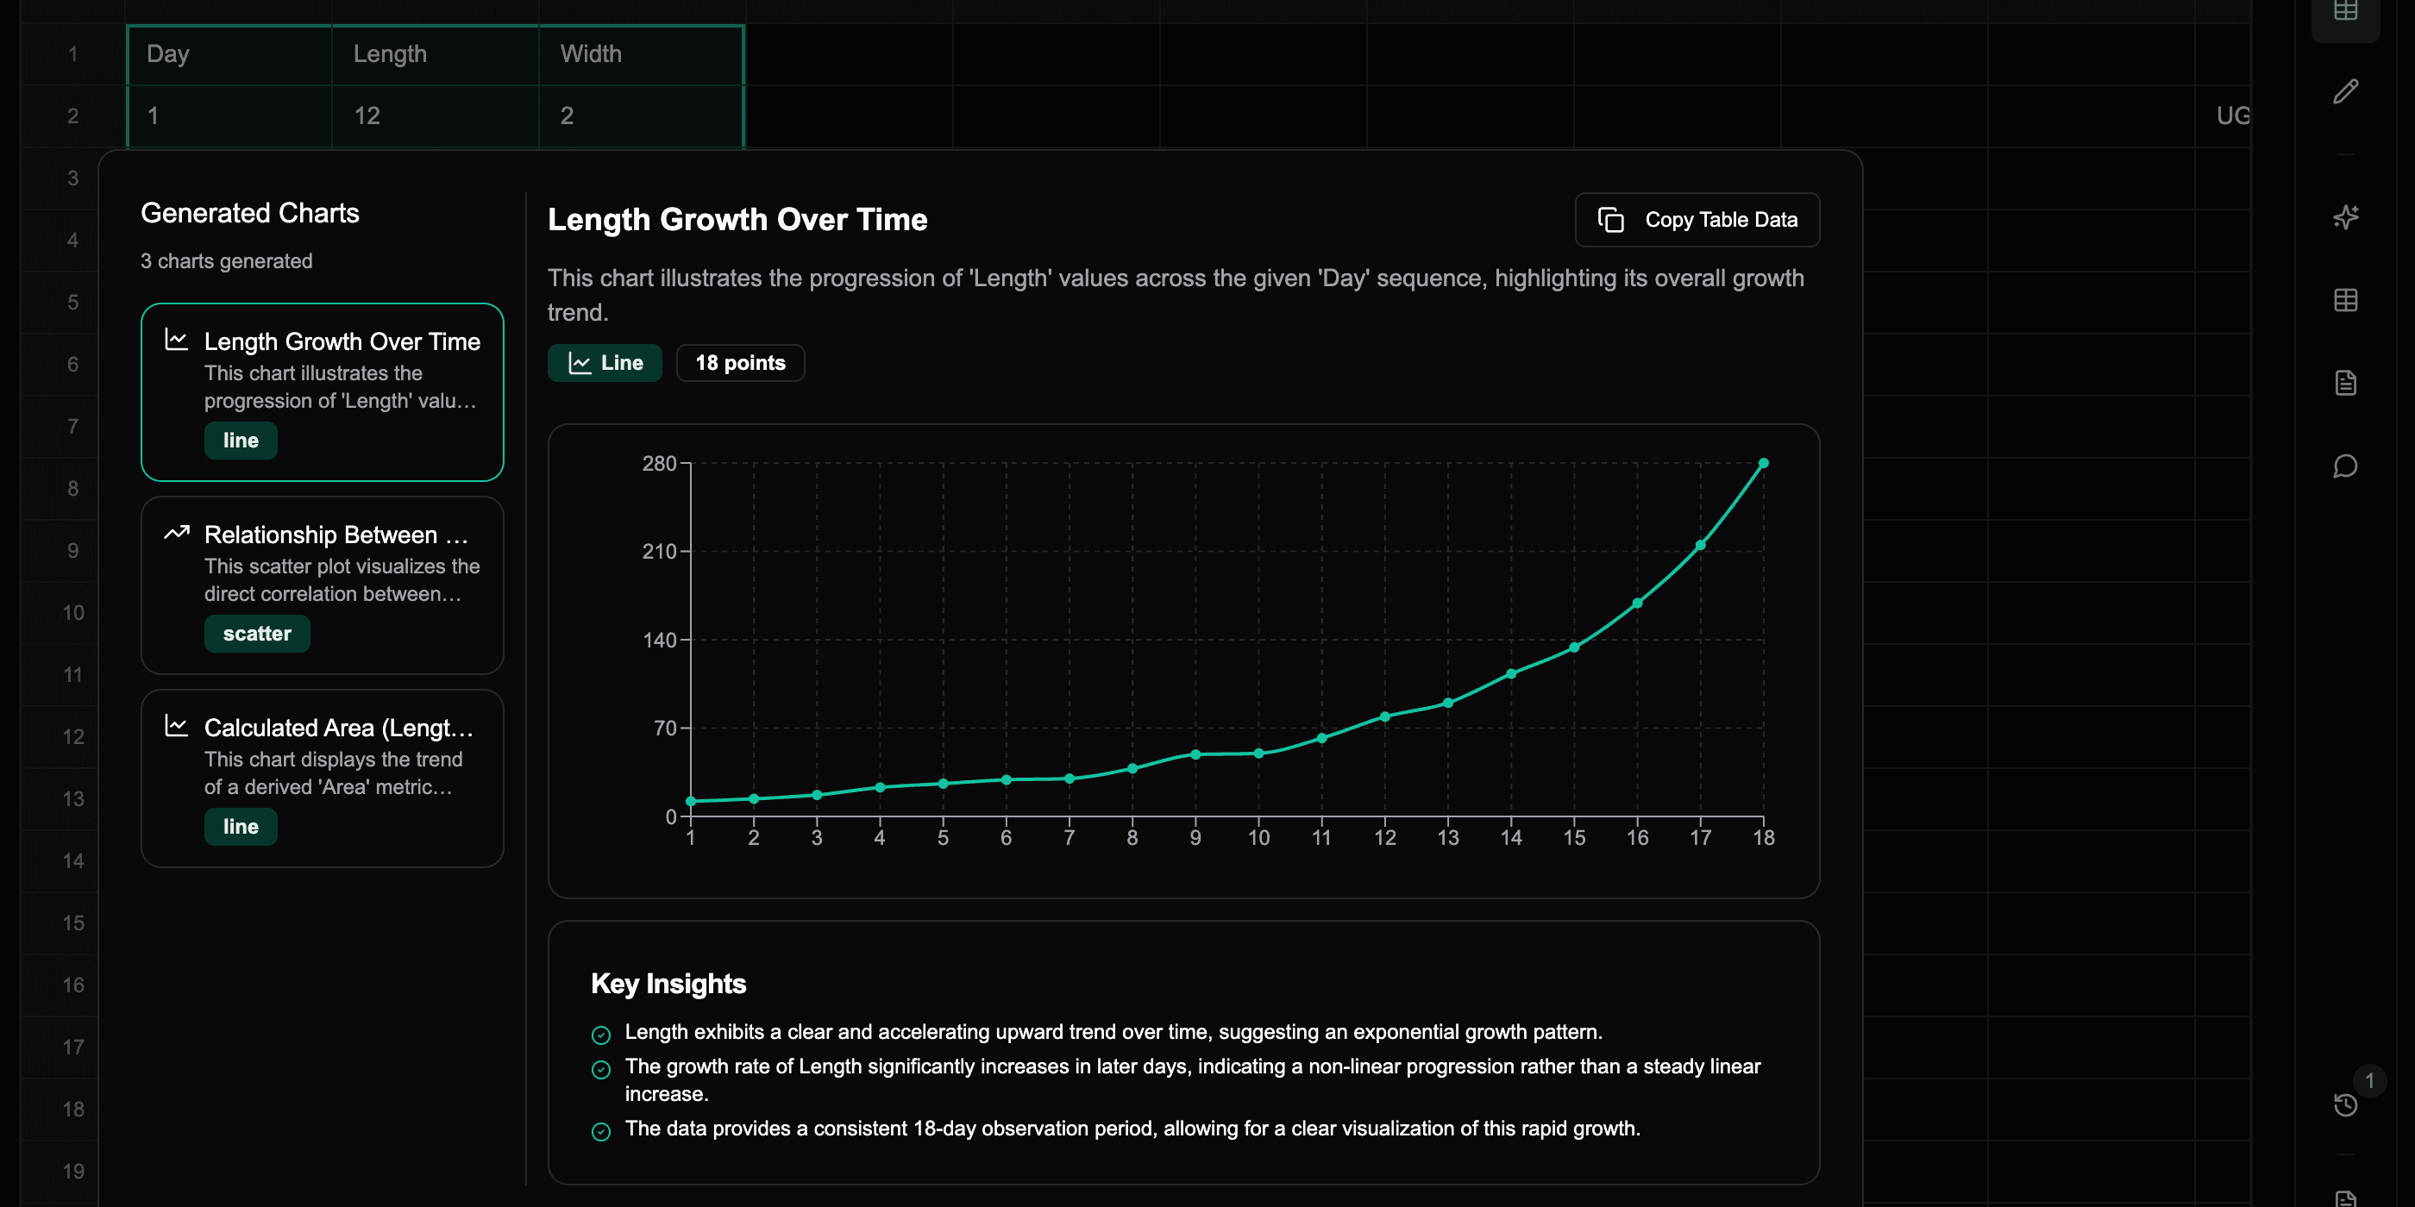Click the pencil edit icon in sidebar
Viewport: 2415px width, 1207px height.
pos(2344,92)
